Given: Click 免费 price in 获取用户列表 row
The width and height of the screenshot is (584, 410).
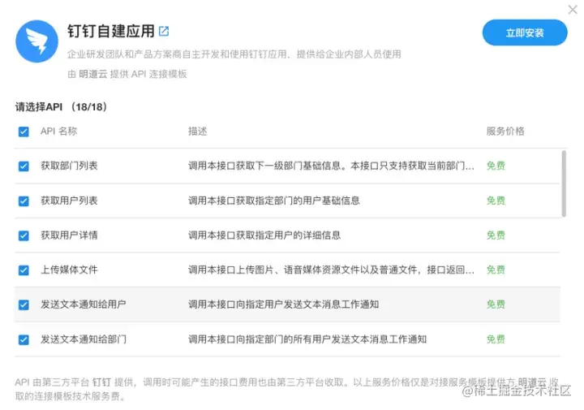Looking at the screenshot, I should 496,201.
